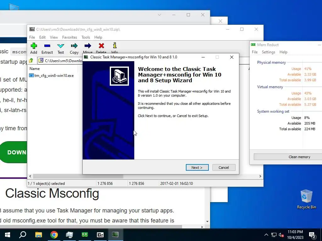Maximize the 7-Zip window
322x241 pixels.
[x=242, y=29]
